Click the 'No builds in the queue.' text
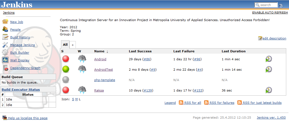289x123 pixels. click(20, 82)
